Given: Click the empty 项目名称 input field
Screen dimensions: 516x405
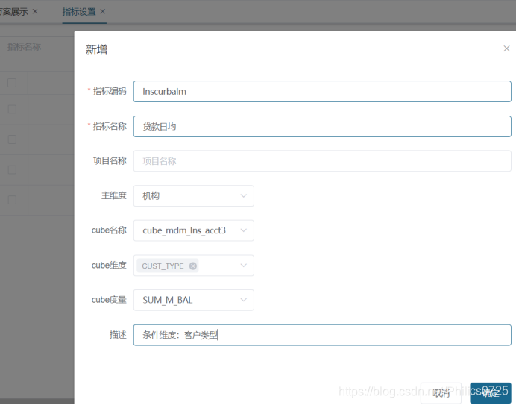Looking at the screenshot, I should (x=322, y=161).
